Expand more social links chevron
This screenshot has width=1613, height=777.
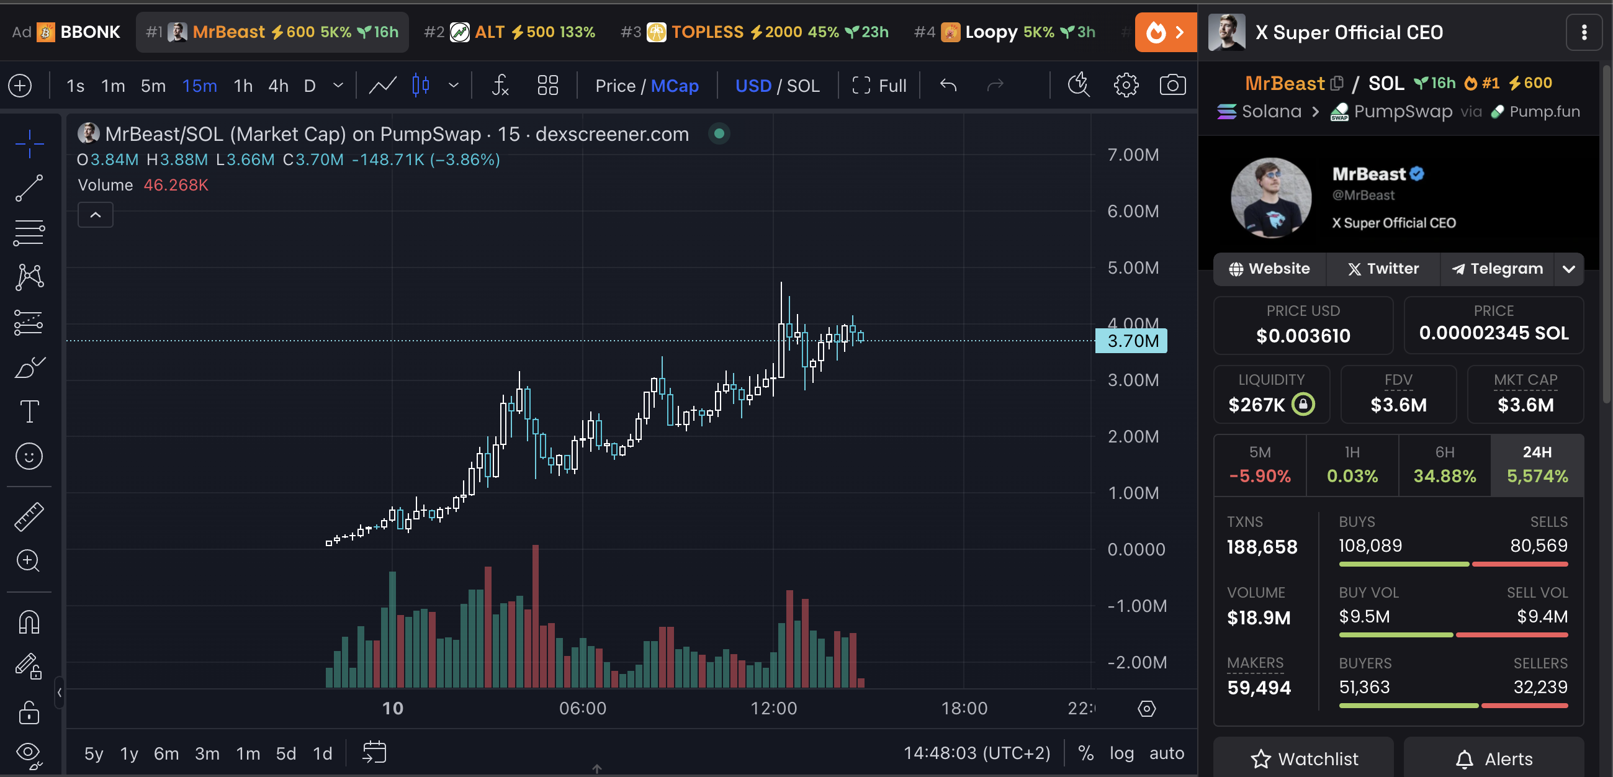(x=1568, y=269)
